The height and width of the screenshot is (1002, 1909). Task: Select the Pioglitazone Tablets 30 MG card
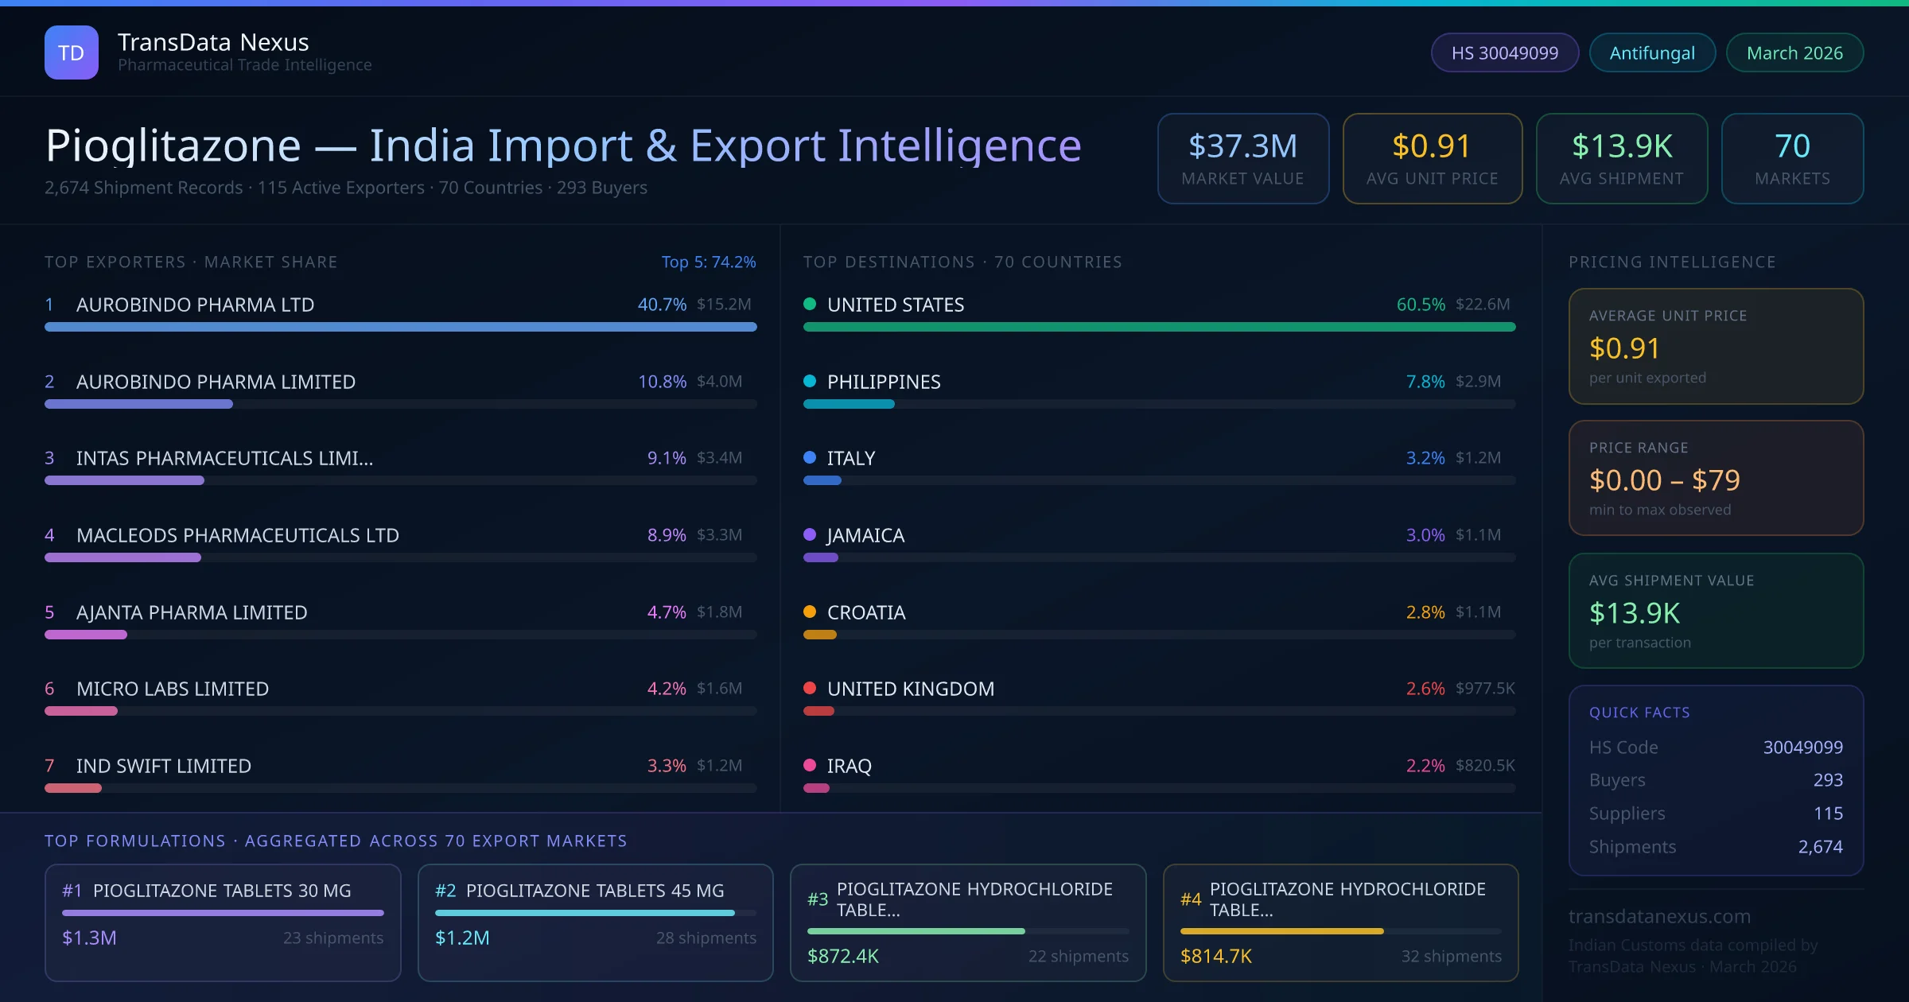223,922
